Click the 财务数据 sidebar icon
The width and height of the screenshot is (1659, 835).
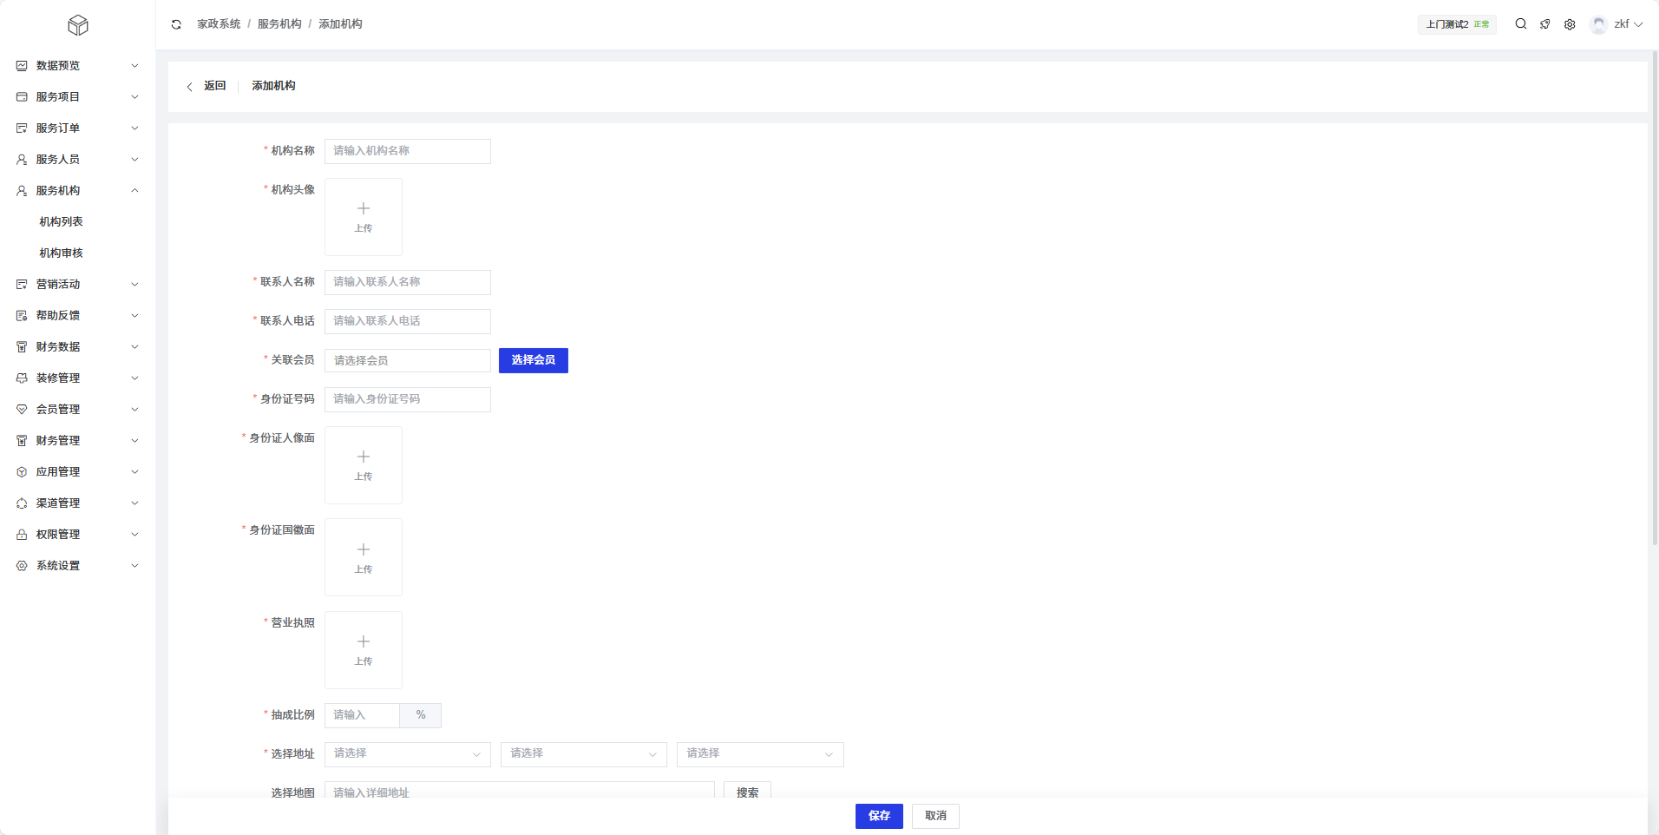pos(22,347)
